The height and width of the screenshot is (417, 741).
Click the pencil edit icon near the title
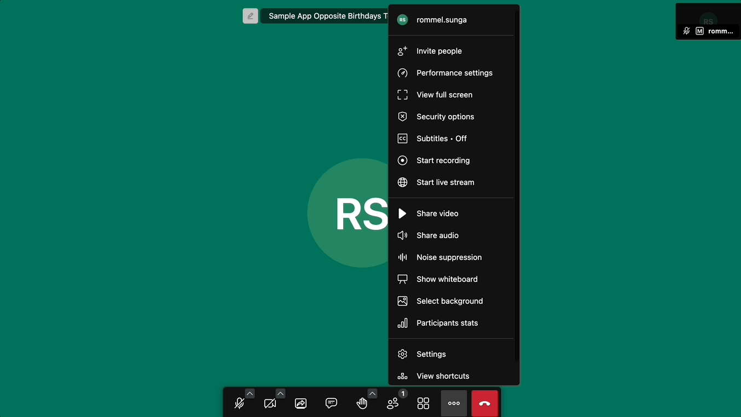250,16
